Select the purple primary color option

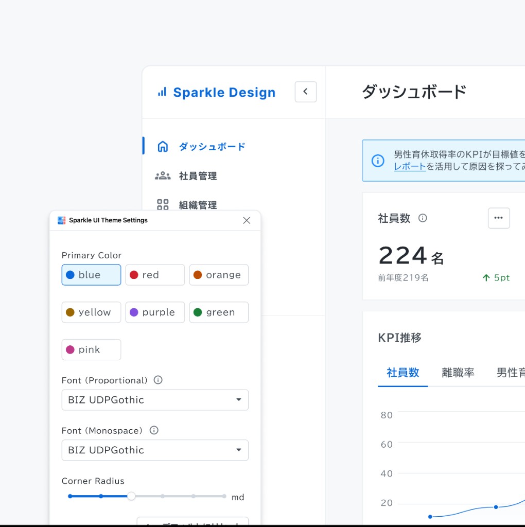155,312
